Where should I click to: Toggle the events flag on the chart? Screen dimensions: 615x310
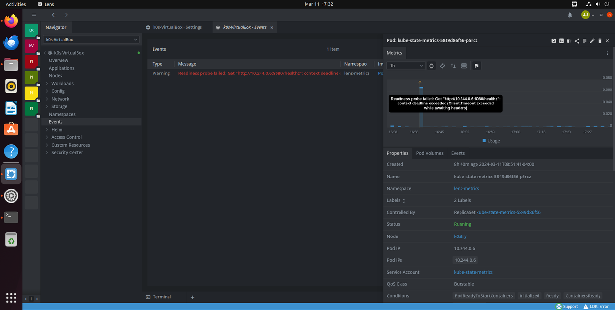[x=477, y=66]
